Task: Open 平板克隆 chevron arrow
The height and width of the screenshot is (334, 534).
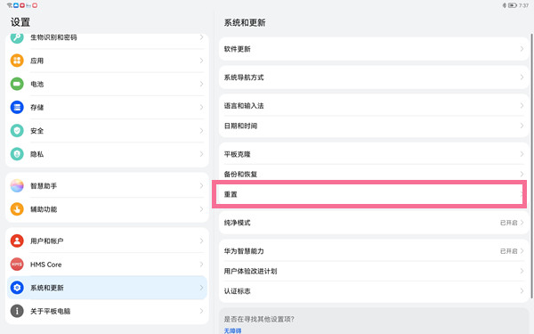Action: tap(522, 154)
